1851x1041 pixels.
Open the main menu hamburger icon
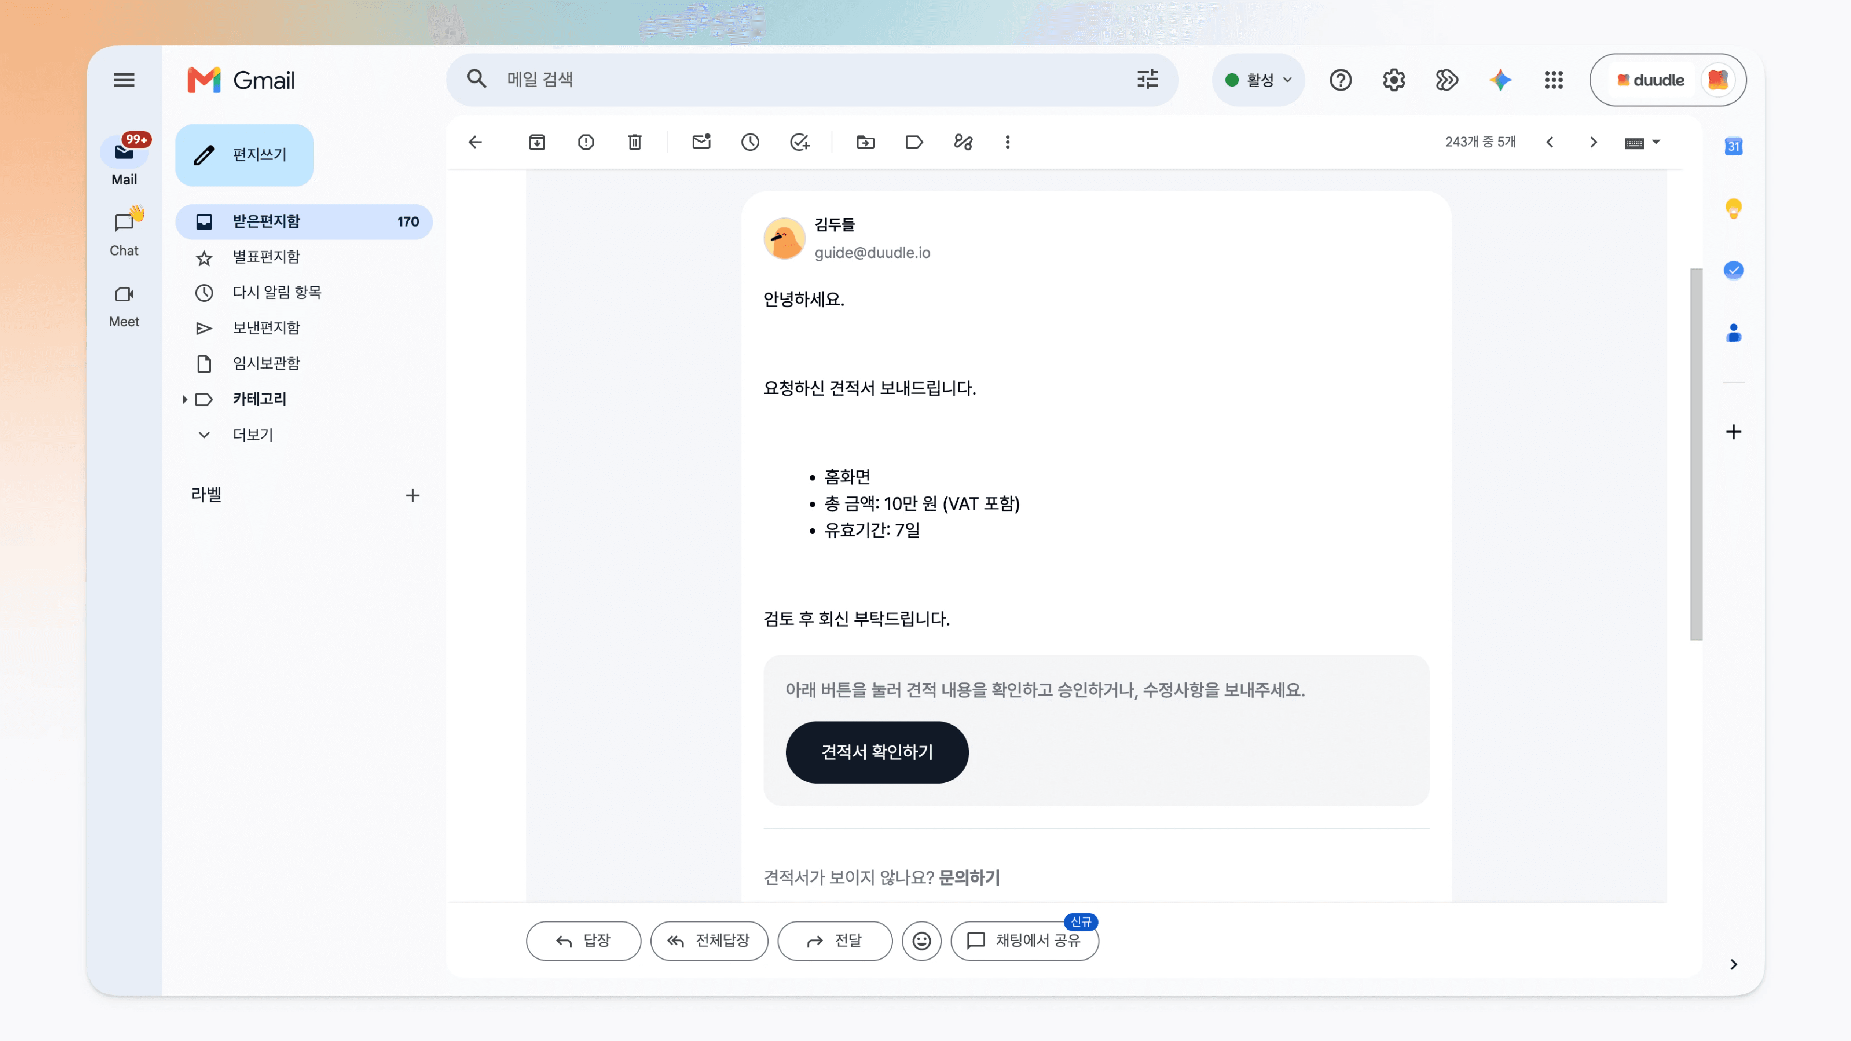pos(124,80)
